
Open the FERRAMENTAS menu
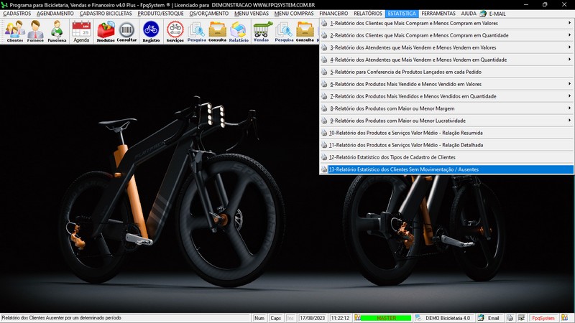tap(438, 14)
